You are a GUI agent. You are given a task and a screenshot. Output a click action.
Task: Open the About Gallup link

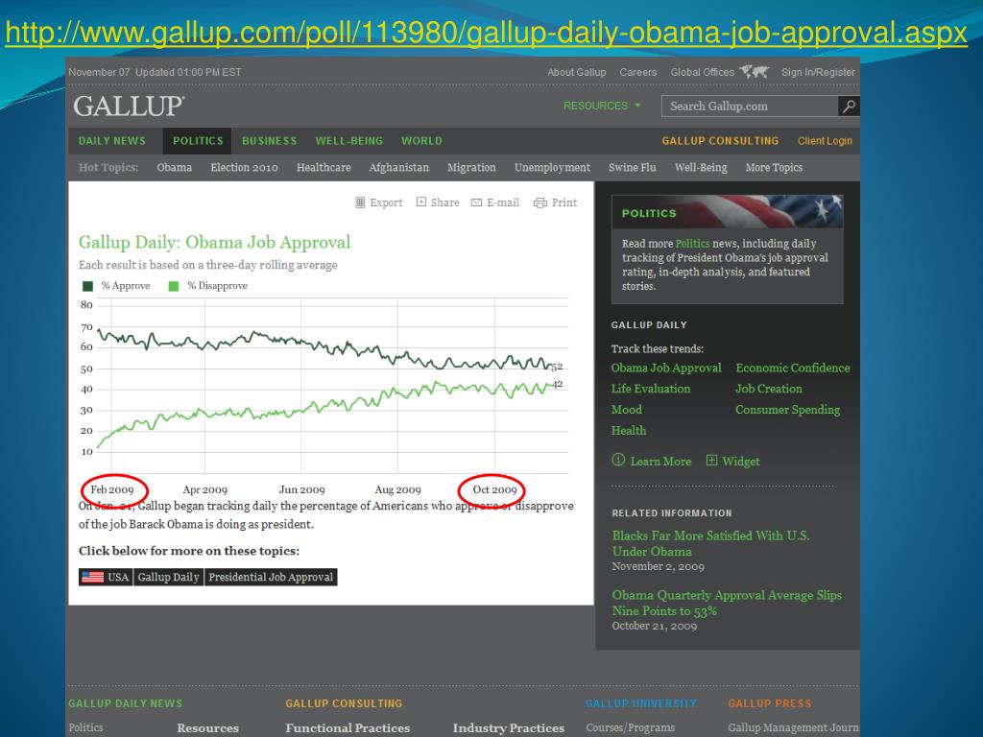pyautogui.click(x=577, y=72)
